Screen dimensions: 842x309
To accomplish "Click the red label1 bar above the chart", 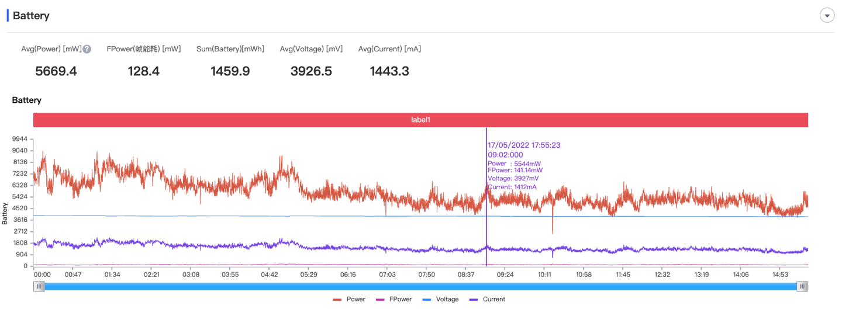I will tap(421, 120).
